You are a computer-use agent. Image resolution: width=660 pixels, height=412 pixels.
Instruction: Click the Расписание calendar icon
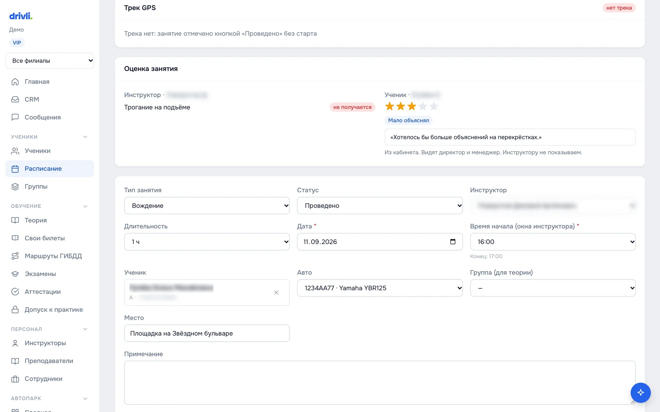(15, 169)
